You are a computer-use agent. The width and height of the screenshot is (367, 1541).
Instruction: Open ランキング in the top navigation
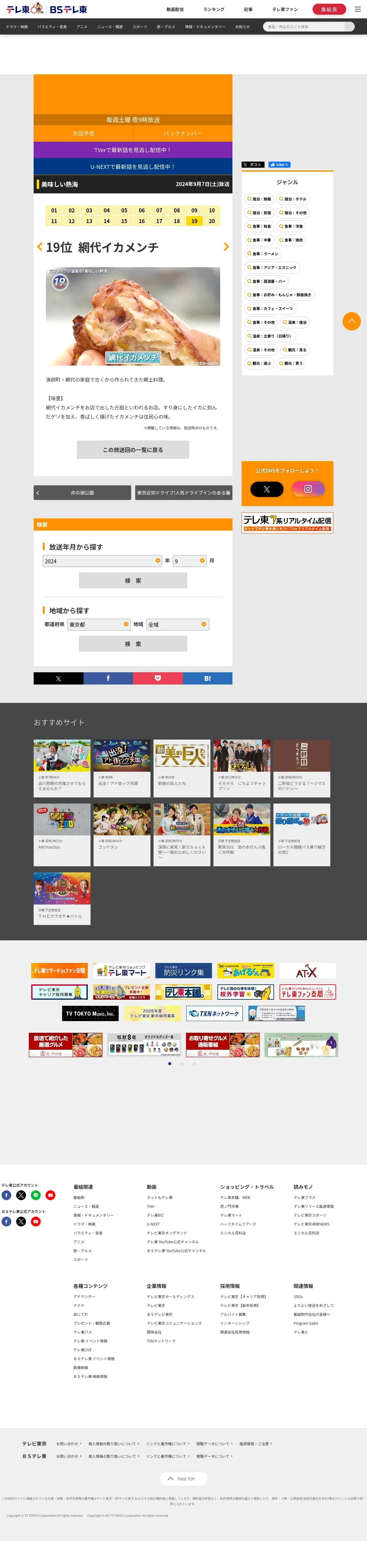click(214, 9)
